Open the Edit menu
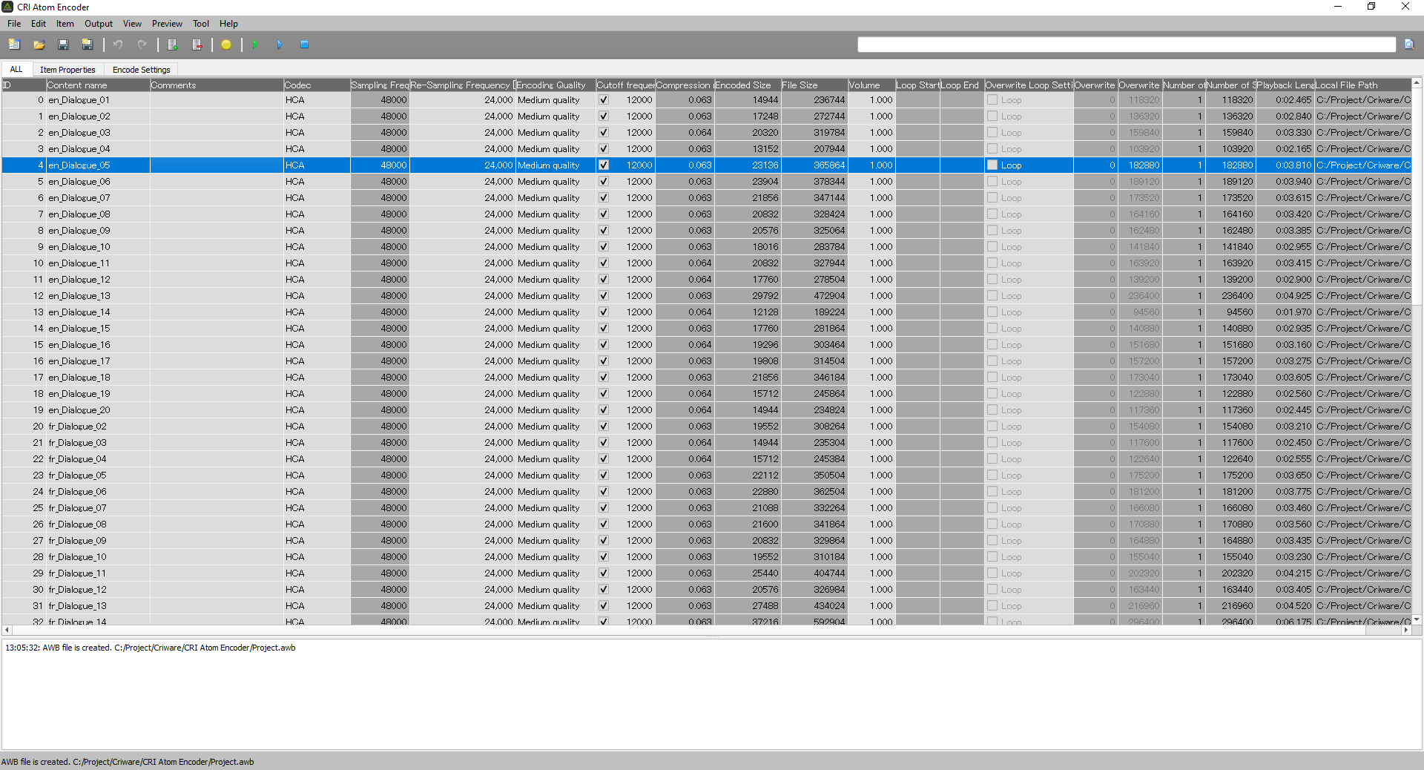The image size is (1424, 770). click(39, 24)
